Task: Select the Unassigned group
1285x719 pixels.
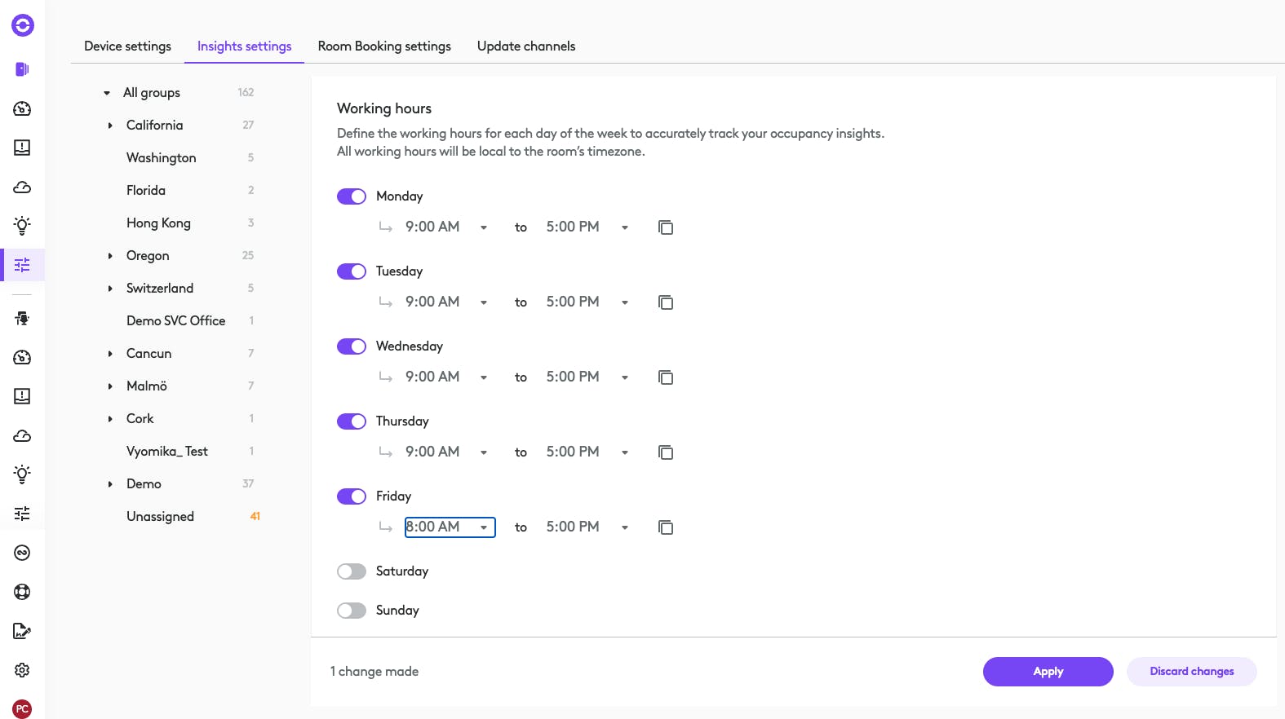Action: point(160,517)
